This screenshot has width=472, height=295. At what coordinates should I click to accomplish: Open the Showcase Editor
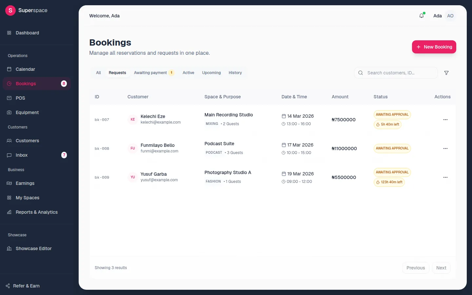tap(37, 248)
